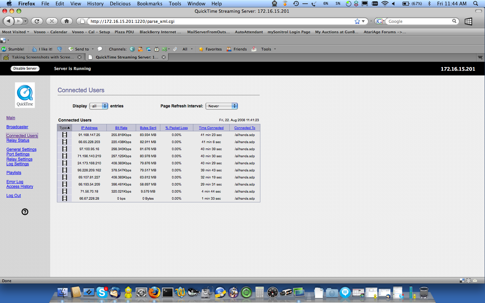Click the film icon for 91.168.147.25

point(65,135)
